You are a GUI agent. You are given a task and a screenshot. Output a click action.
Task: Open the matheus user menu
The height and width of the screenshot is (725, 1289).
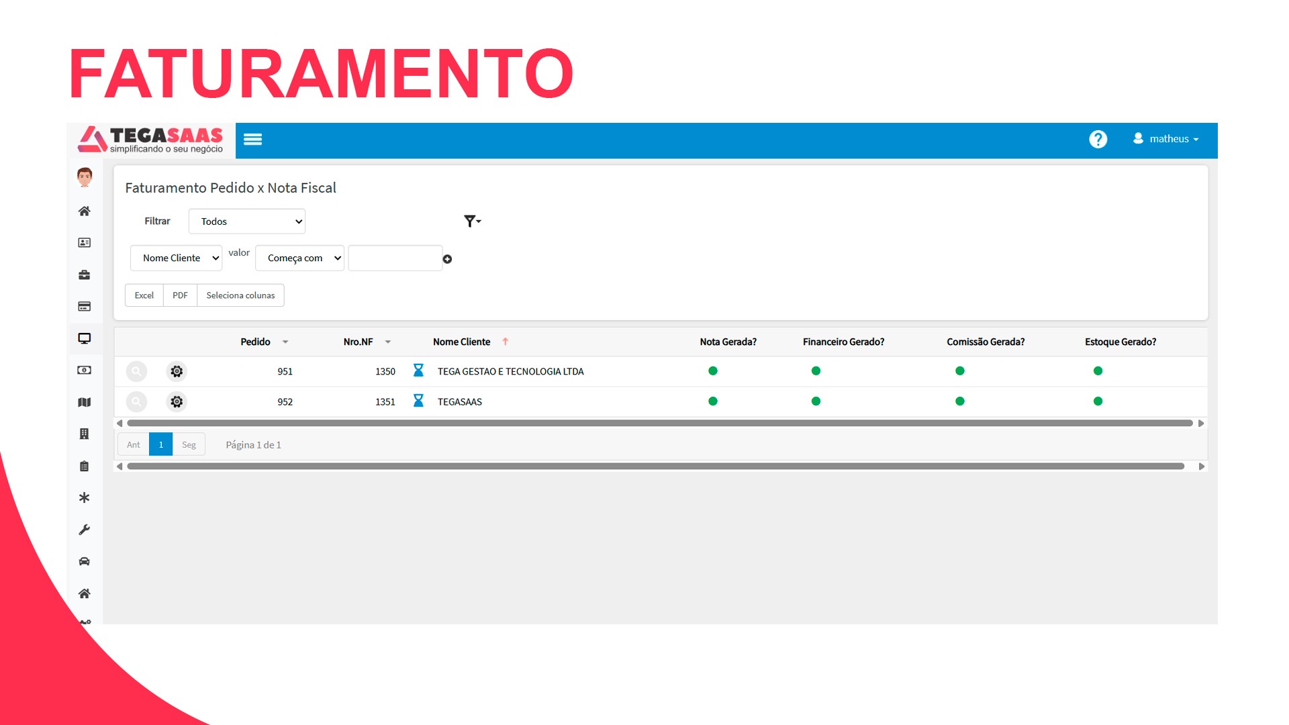[1166, 139]
